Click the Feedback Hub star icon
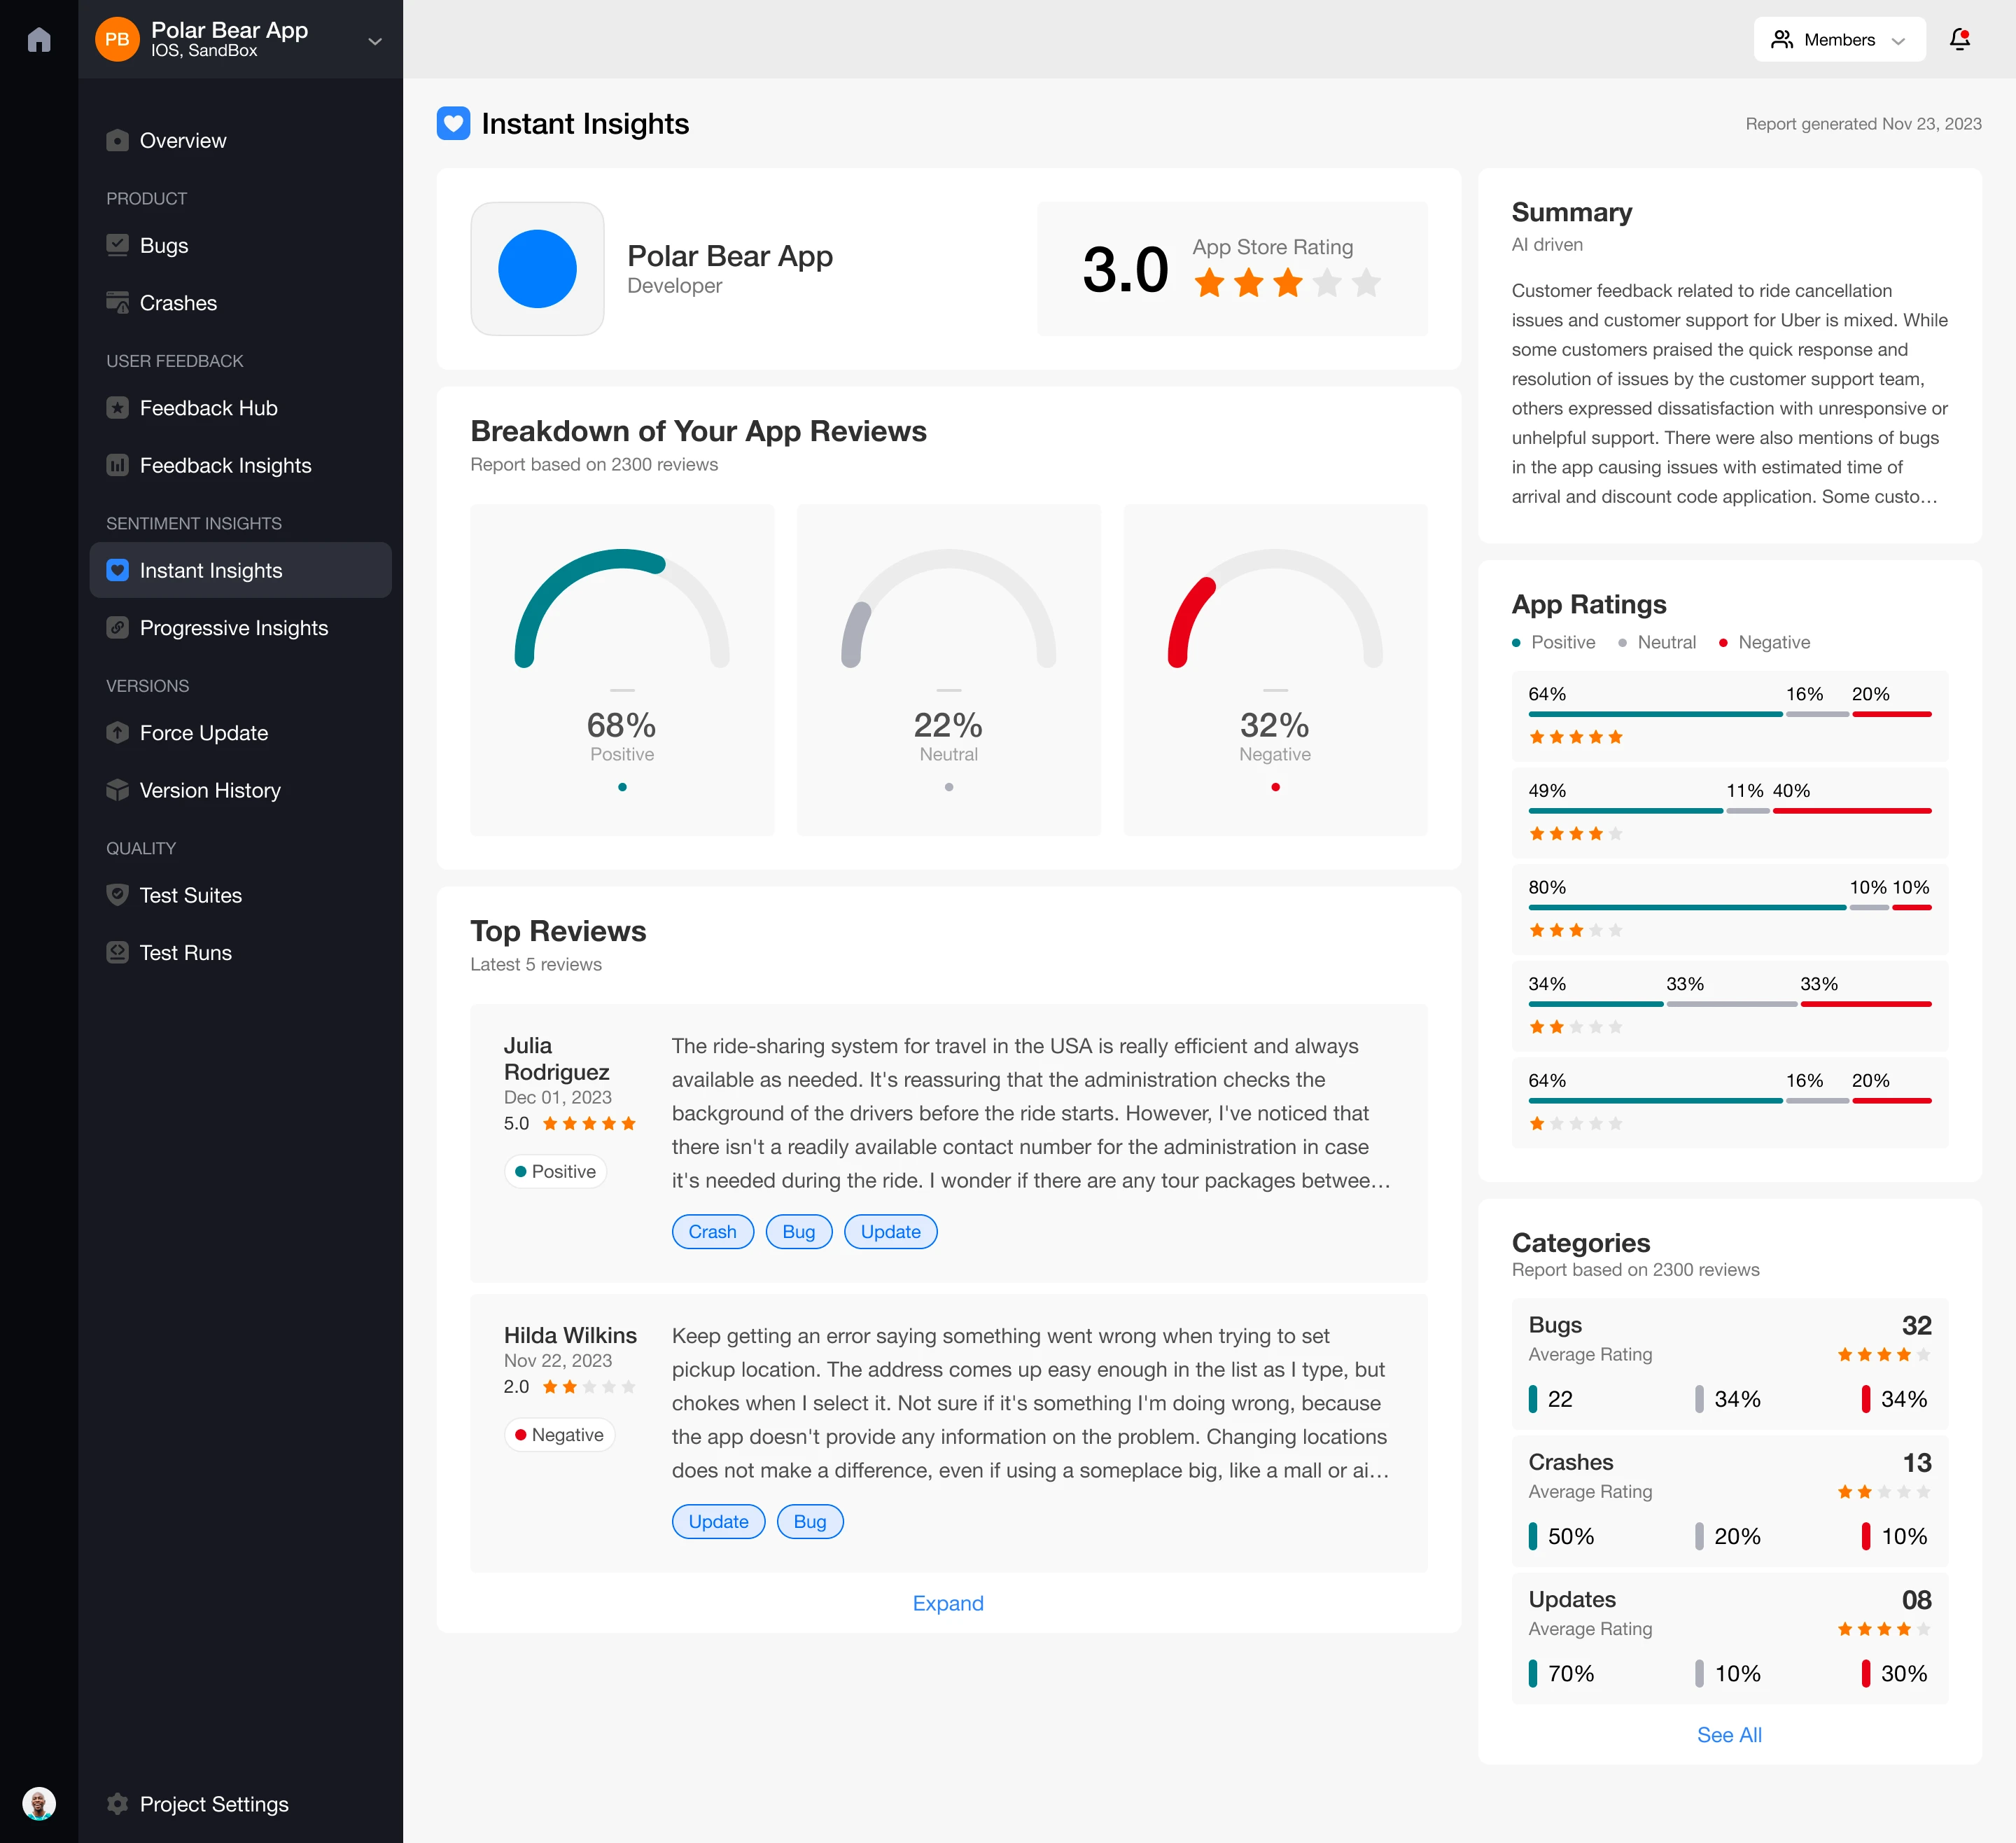This screenshot has width=2016, height=1843. (x=118, y=408)
